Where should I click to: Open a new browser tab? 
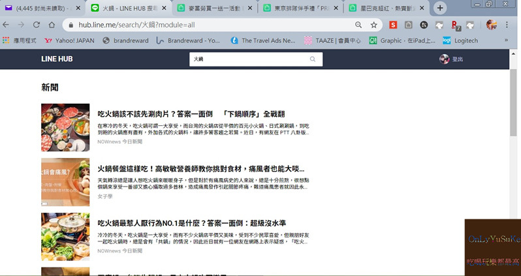pyautogui.click(x=440, y=8)
